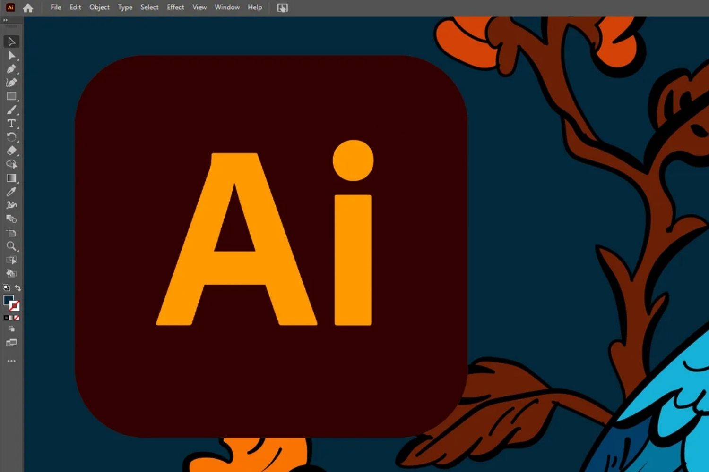
Task: Open the Object menu
Action: (x=99, y=7)
